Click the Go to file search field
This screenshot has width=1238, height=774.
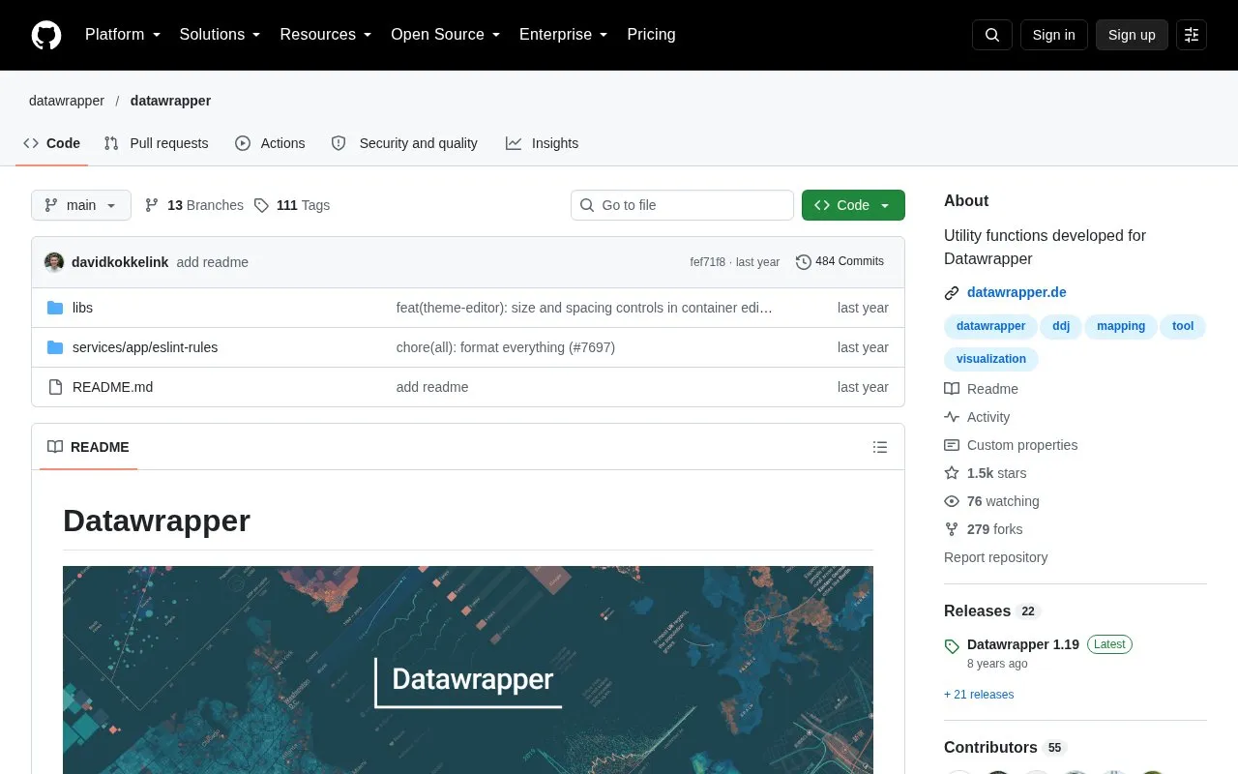[x=682, y=205]
